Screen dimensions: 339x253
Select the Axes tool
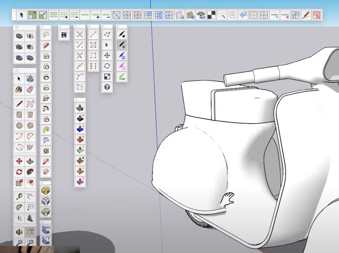click(19, 218)
